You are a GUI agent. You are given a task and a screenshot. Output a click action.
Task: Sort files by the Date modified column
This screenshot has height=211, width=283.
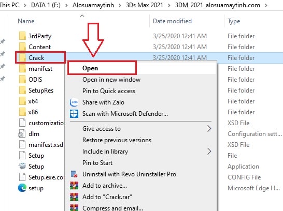172,21
